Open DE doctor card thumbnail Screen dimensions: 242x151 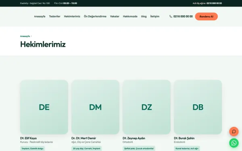tap(44, 107)
